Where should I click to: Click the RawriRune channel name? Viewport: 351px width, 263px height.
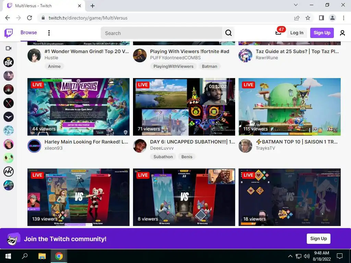tap(267, 58)
